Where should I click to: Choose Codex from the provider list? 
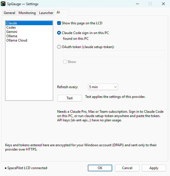click(29, 27)
